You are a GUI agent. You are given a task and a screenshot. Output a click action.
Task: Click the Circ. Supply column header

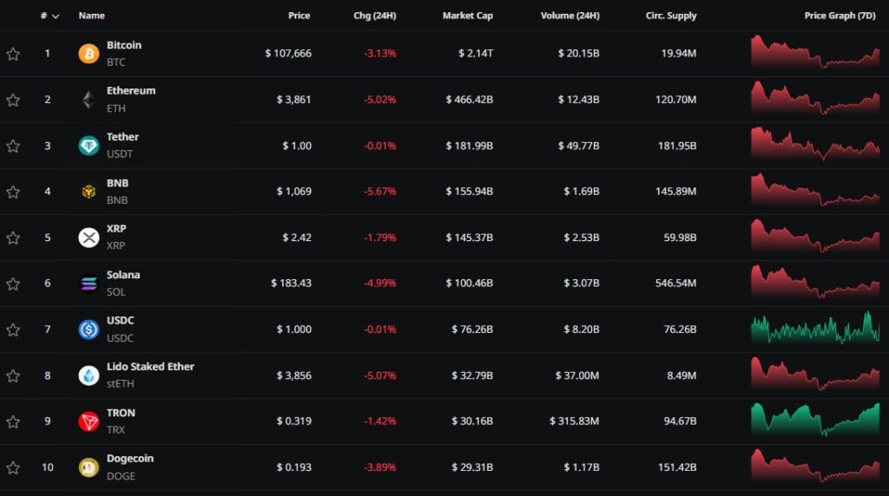(670, 16)
